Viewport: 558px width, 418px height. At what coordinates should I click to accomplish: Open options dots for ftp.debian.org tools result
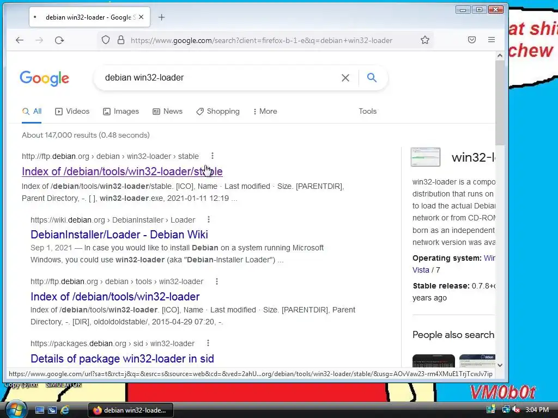coord(217,281)
